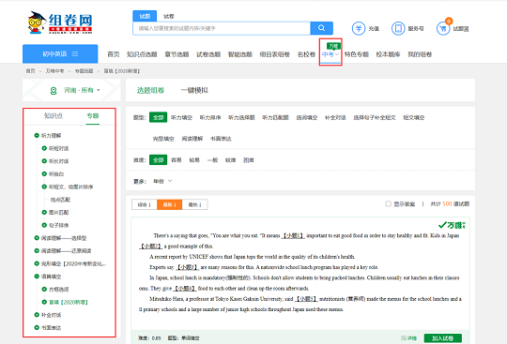Switch to the 知识点 sidebar tab
Screen dimensions: 507x344
click(54, 115)
